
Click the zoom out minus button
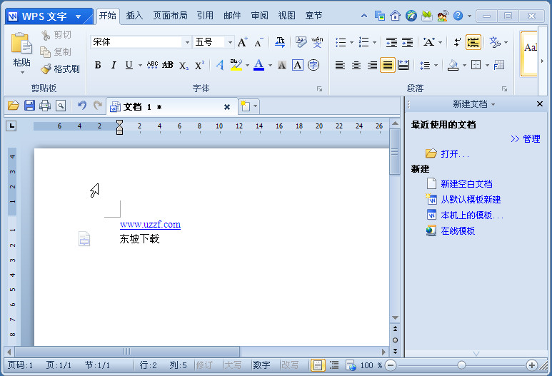click(x=391, y=365)
